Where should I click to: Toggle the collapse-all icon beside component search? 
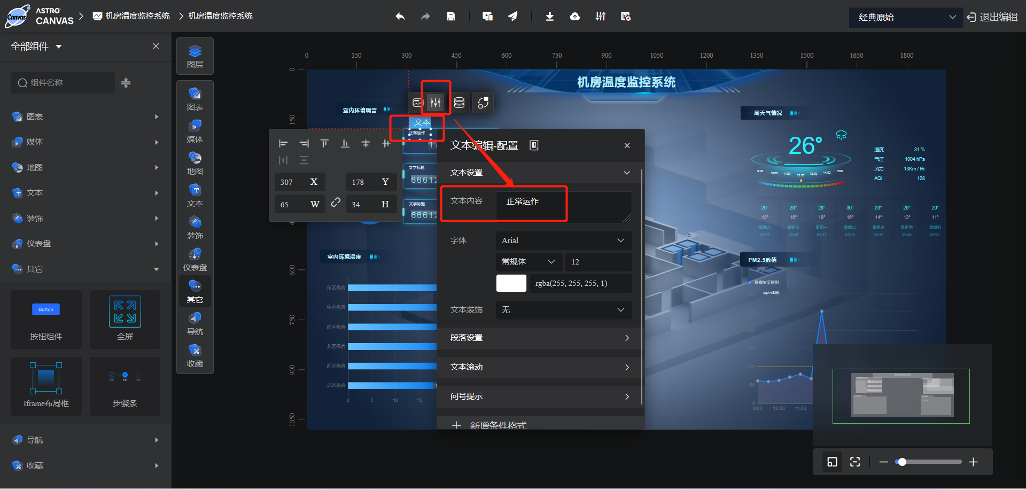click(x=126, y=83)
